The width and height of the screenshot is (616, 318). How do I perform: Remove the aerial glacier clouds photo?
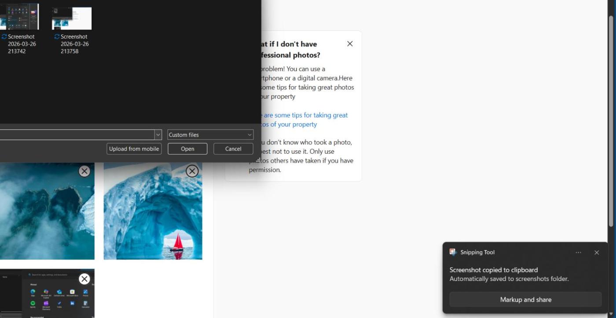point(84,171)
